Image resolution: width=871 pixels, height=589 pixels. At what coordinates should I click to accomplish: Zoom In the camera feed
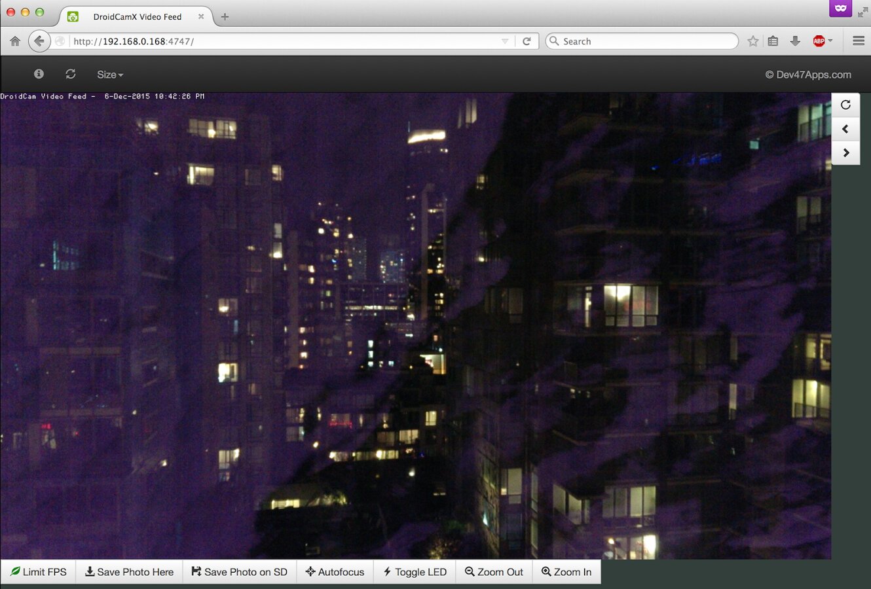[x=566, y=571]
